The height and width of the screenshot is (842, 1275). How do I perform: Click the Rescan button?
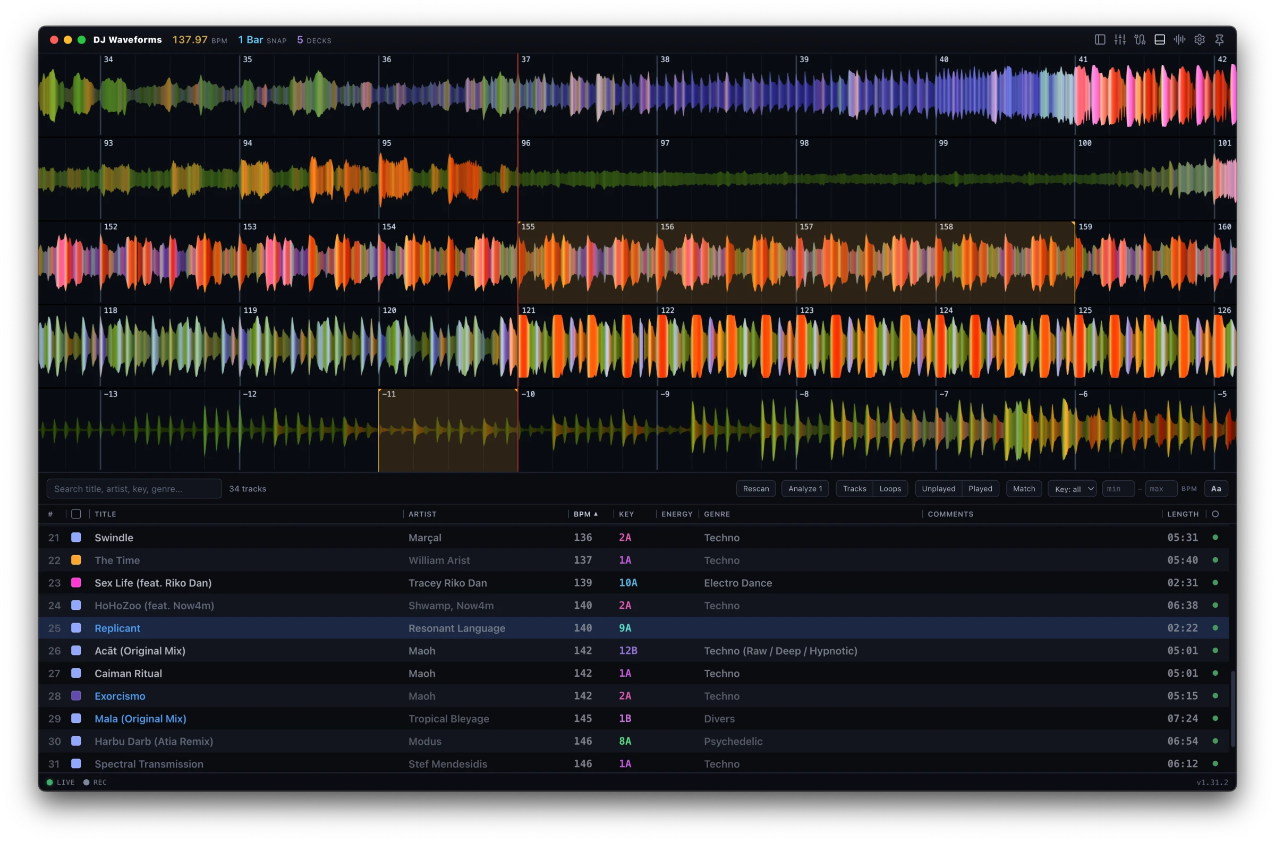tap(755, 489)
